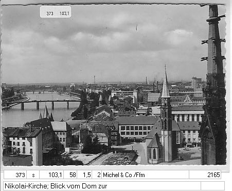Click the tall high-rise on the horizon
The width and height of the screenshot is (232, 191).
click(x=197, y=83)
